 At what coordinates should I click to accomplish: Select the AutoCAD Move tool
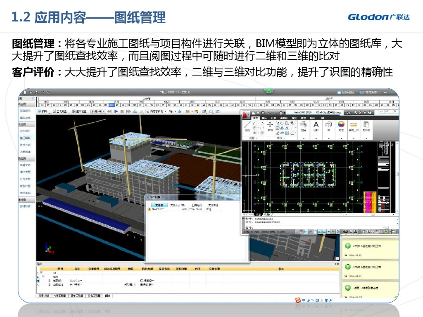coord(270,125)
